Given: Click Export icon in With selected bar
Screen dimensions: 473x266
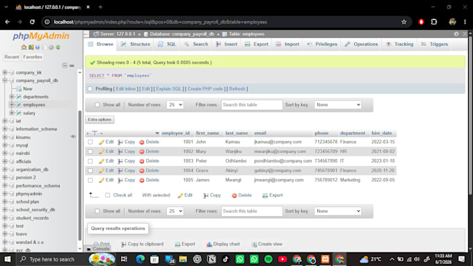Looking at the screenshot, I should pos(265,196).
